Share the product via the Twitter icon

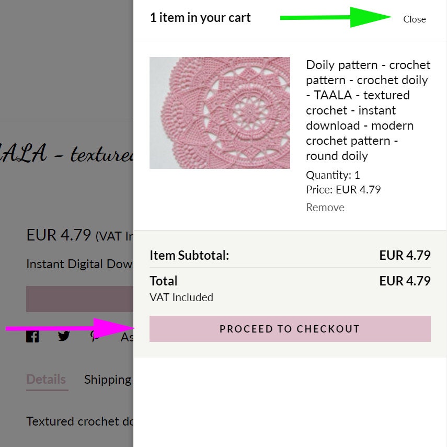click(x=64, y=336)
